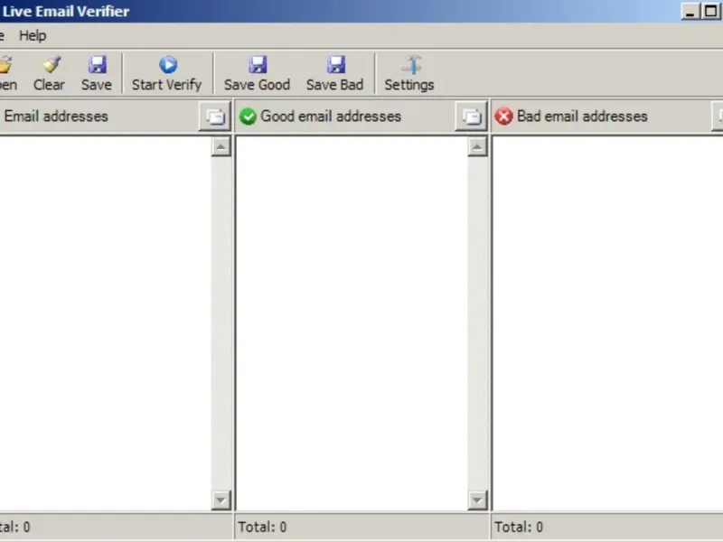Click down arrow in Good email addresses scrollbar
Image resolution: width=723 pixels, height=542 pixels.
477,500
